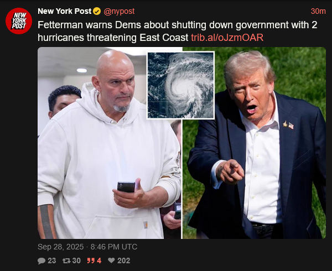
Task: Click the retweet arrows icon
Action: [66, 260]
